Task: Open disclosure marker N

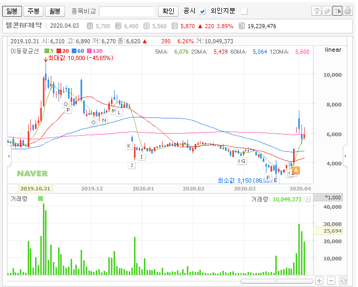Action: click(104, 120)
